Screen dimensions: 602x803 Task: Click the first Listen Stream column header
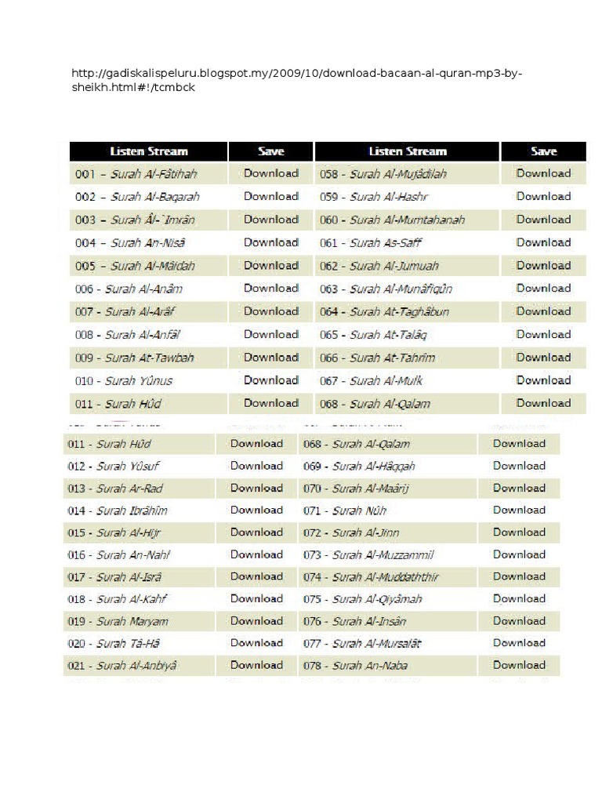click(149, 151)
